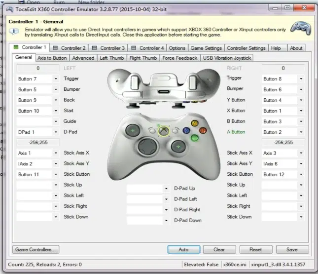Click the Auto button
The height and width of the screenshot is (274, 318).
[x=184, y=249]
